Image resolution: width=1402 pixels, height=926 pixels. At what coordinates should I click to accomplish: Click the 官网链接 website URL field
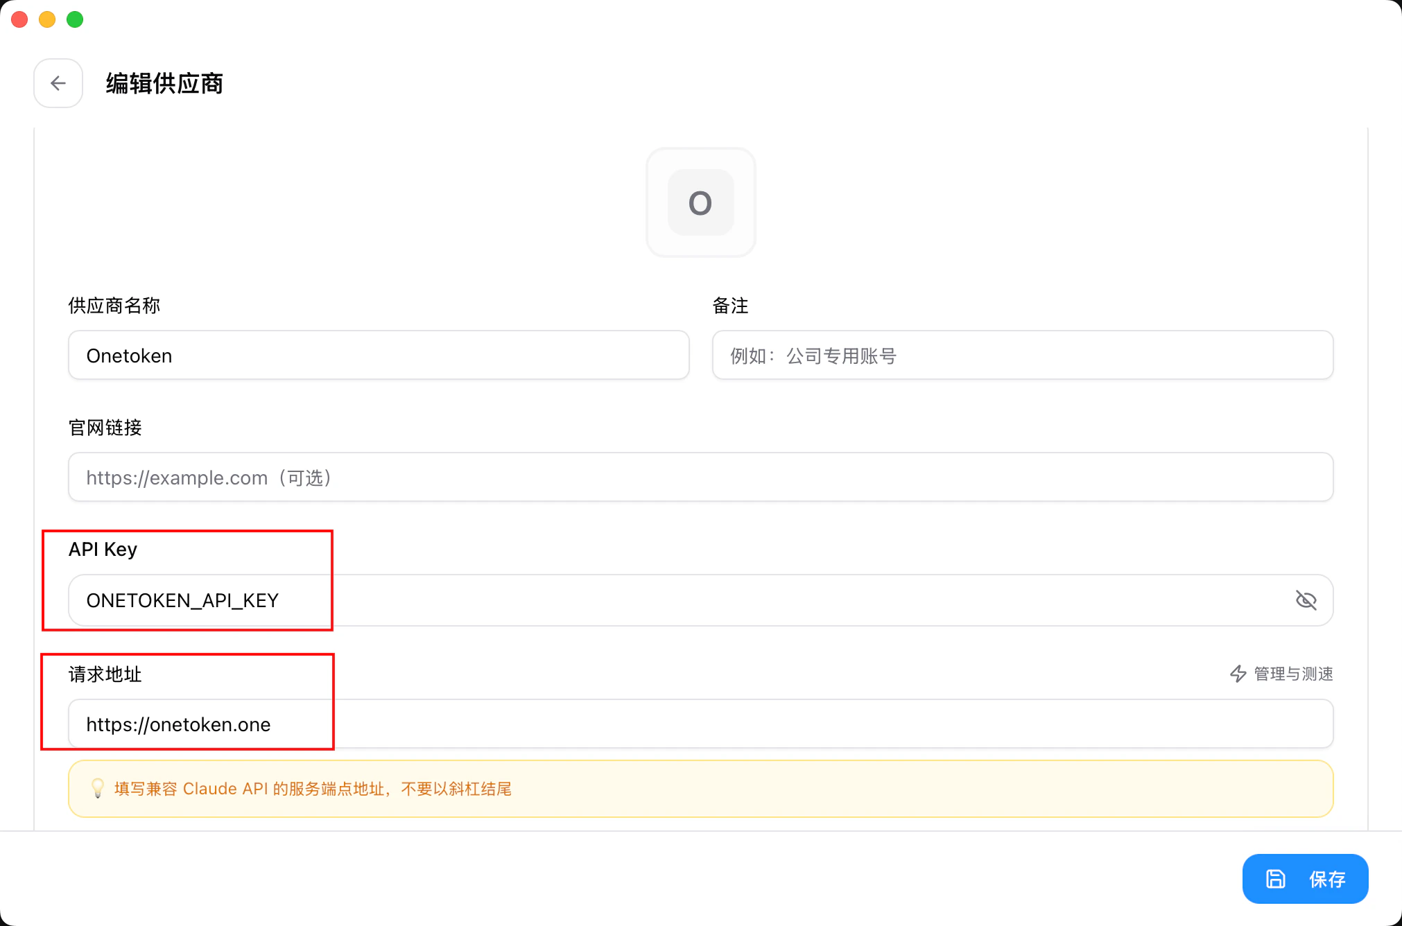700,478
